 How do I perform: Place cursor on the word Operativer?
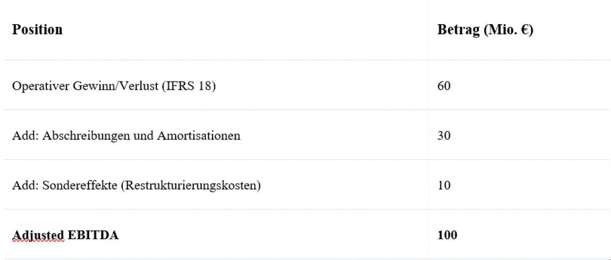point(41,86)
